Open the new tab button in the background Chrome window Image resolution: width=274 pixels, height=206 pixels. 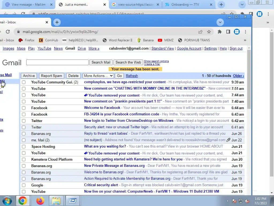click(221, 5)
